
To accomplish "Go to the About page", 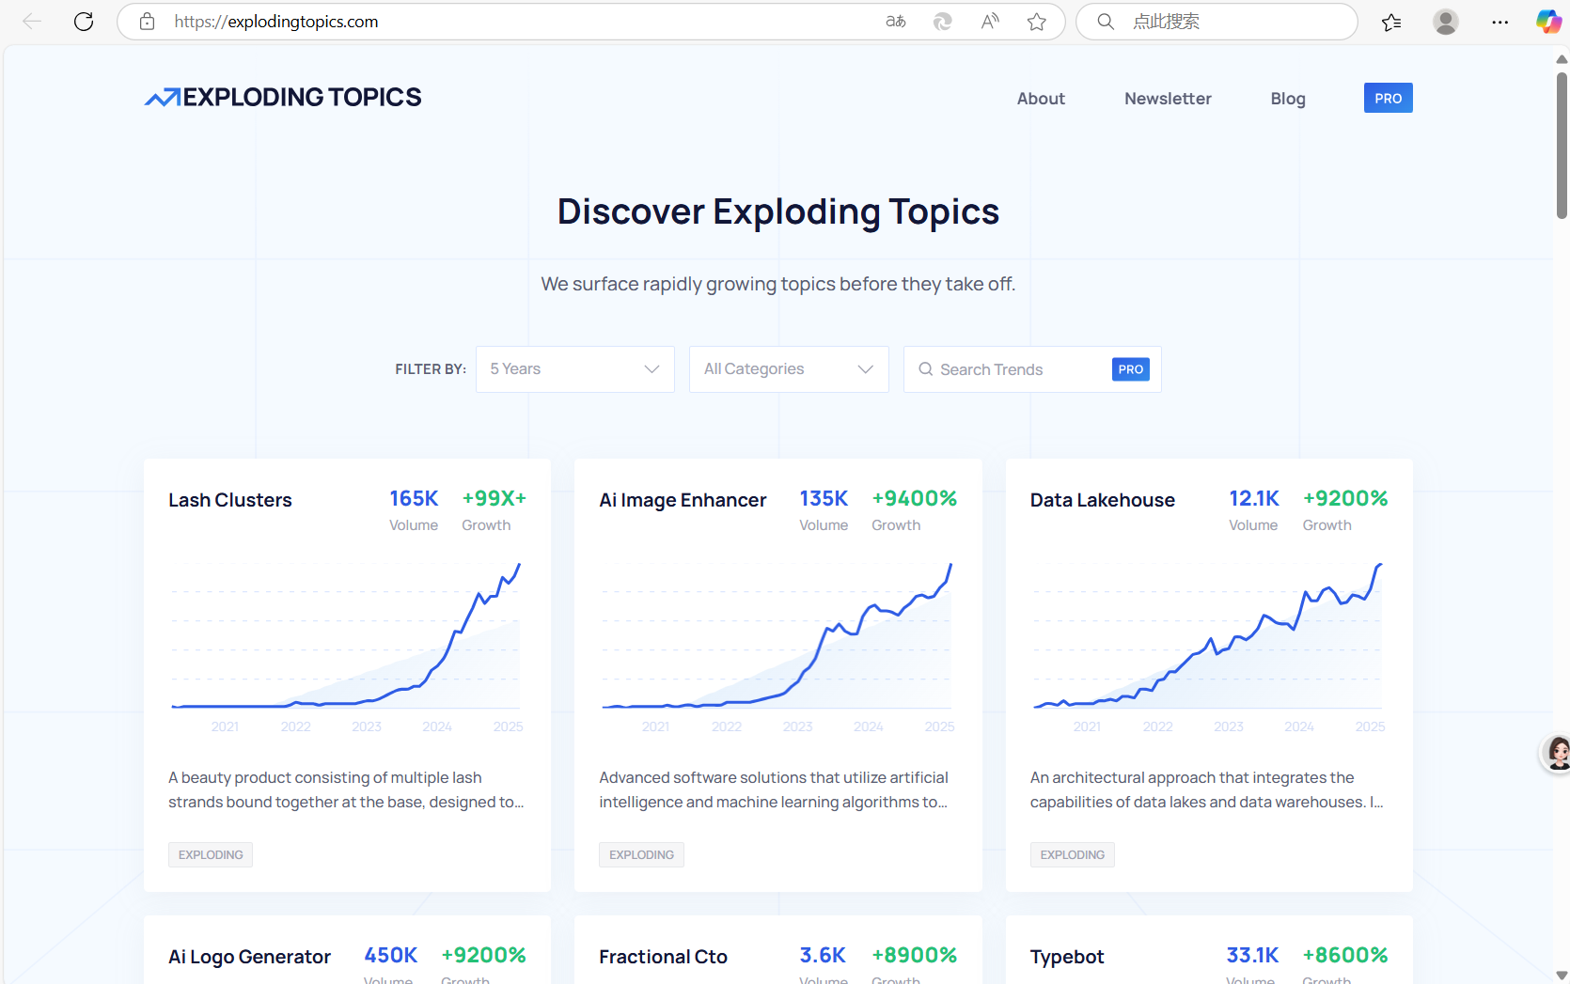I will point(1041,99).
